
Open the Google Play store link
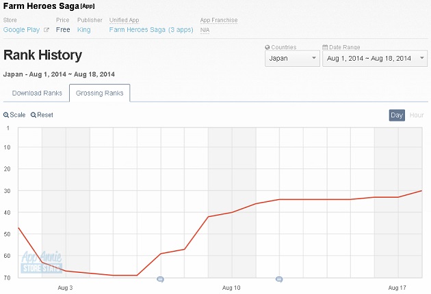click(21, 30)
